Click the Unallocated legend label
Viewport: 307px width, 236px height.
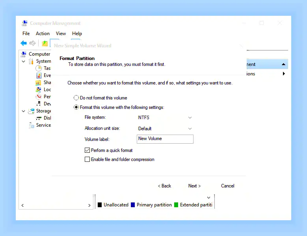pos(116,205)
